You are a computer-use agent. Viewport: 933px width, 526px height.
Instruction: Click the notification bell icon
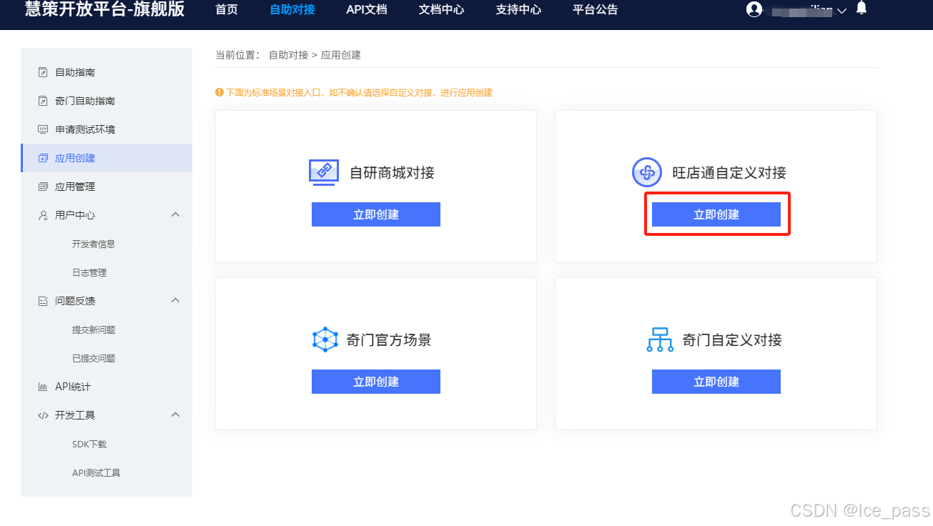pyautogui.click(x=862, y=8)
